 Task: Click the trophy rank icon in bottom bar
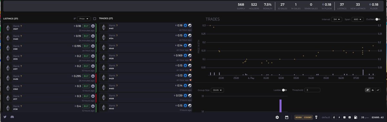[x=316, y=117]
